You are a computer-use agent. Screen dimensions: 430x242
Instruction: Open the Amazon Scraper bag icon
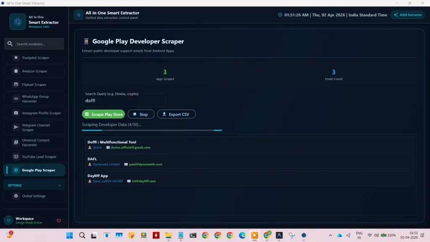click(16, 71)
